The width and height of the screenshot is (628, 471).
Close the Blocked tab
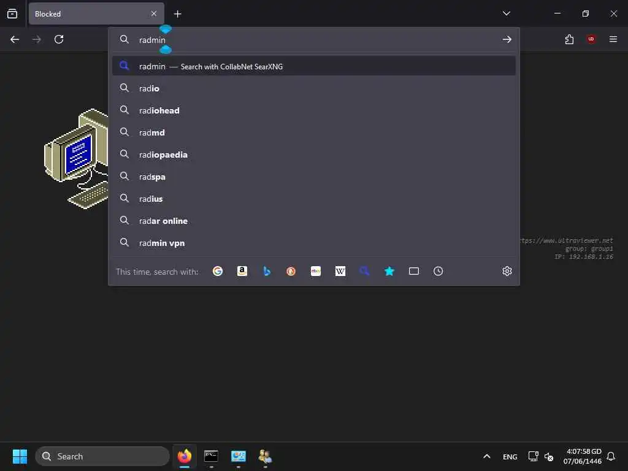pos(154,13)
